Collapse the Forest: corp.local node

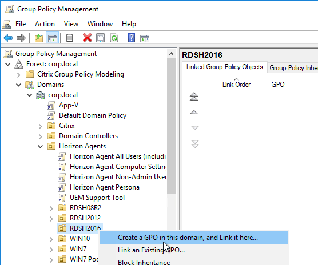coord(7,65)
